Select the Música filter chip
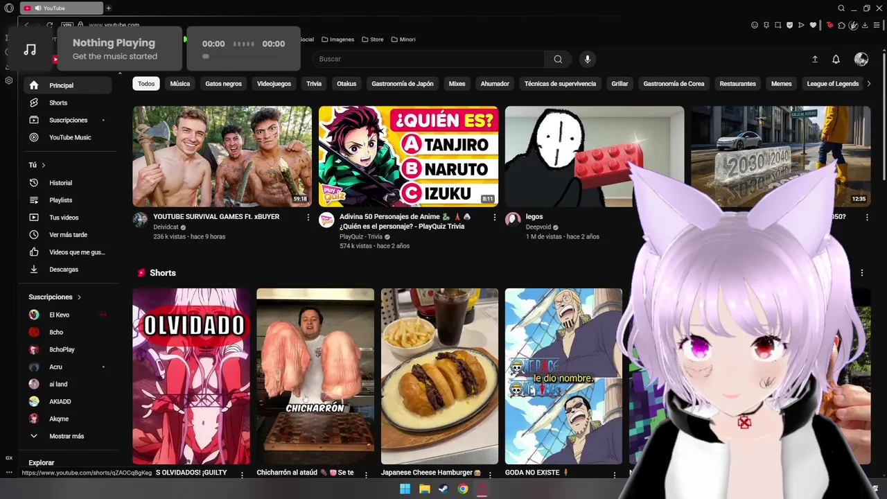Image resolution: width=887 pixels, height=499 pixels. [180, 84]
